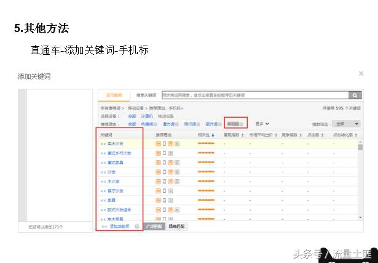The width and height of the screenshot is (378, 263).
Task: Click the phone icon in 客厅沙发 row
Action: [x=164, y=191]
